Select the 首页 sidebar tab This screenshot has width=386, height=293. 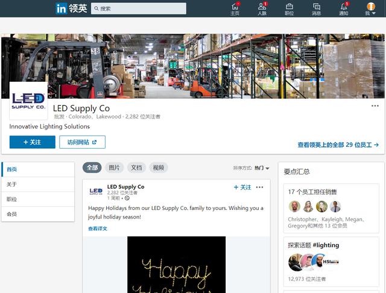click(38, 169)
